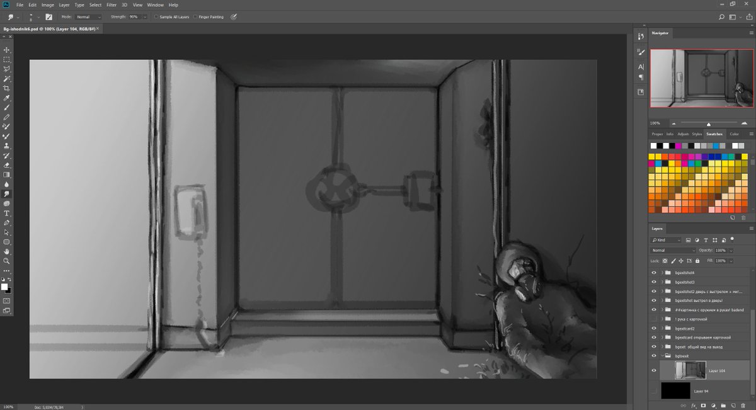The height and width of the screenshot is (410, 756).
Task: Enable the Finger Painting checkbox
Action: (x=196, y=17)
